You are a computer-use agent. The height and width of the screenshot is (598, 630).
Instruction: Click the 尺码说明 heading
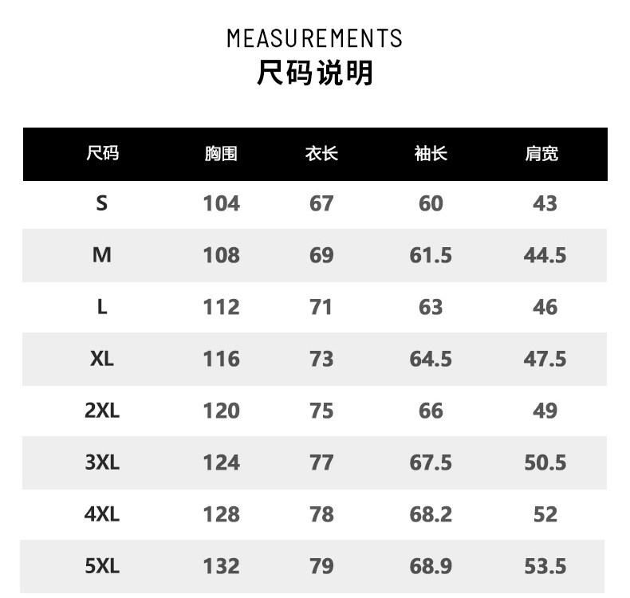click(x=315, y=73)
